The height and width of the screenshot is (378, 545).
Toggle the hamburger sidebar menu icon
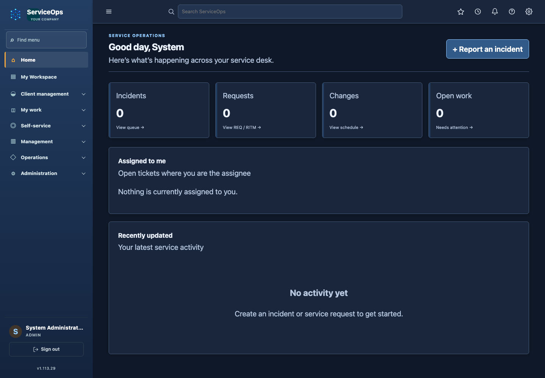click(x=109, y=12)
